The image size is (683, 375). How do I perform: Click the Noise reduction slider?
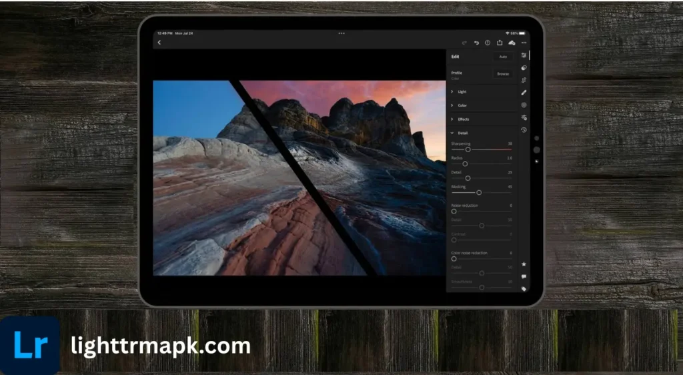tap(482, 212)
